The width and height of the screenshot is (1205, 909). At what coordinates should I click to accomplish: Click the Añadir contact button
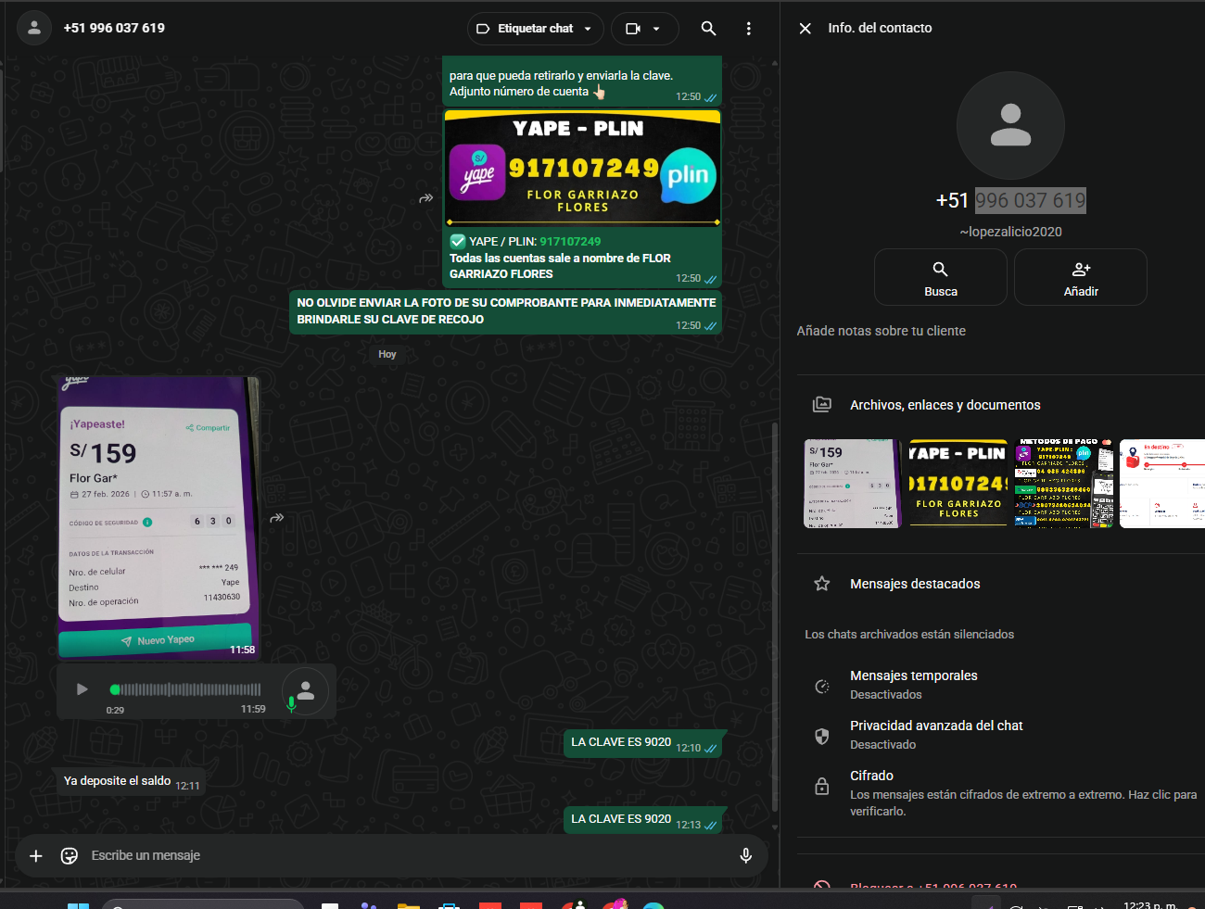1081,278
